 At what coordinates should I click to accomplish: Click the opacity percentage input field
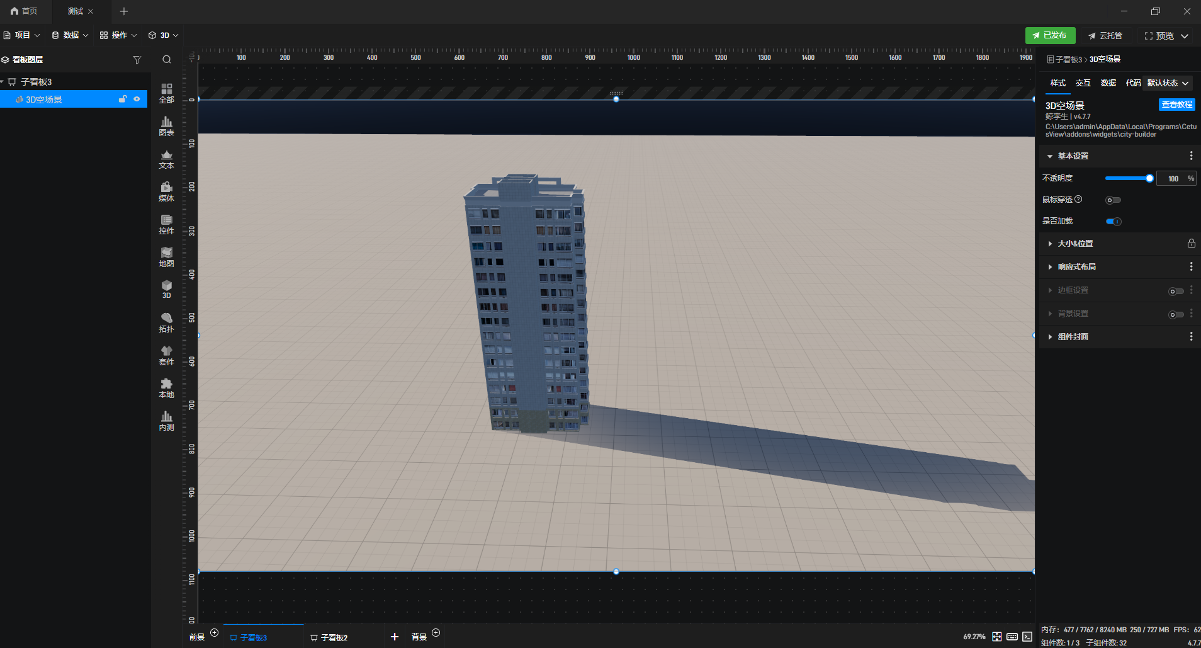coord(1176,178)
